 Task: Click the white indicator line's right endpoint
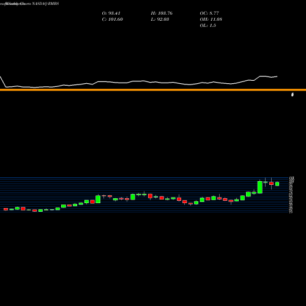pos(277,76)
